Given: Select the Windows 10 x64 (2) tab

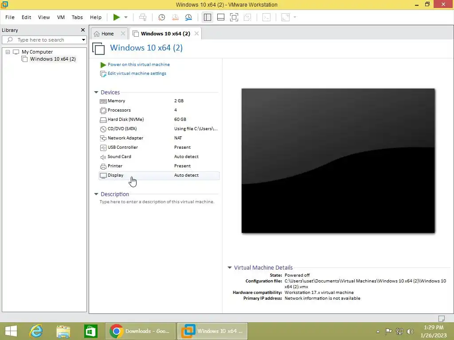Looking at the screenshot, I should point(165,34).
